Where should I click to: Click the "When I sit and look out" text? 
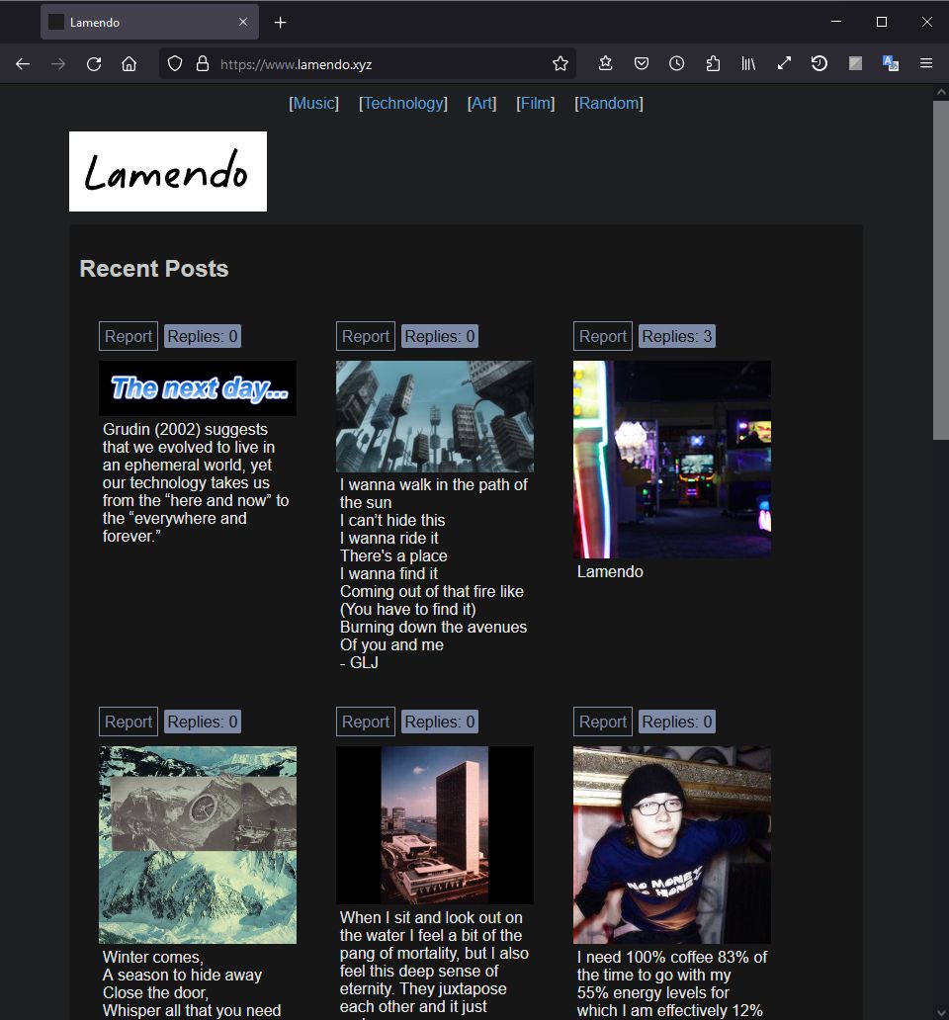coord(431,918)
